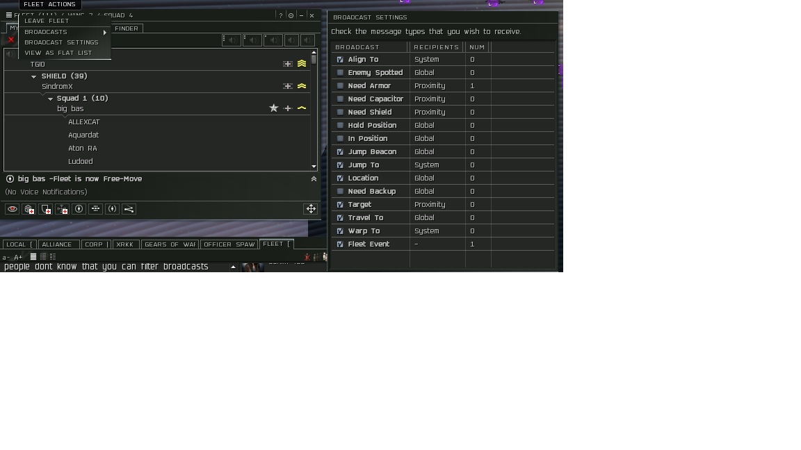Check the Hold Position checkbox
The image size is (801, 450).
click(340, 126)
